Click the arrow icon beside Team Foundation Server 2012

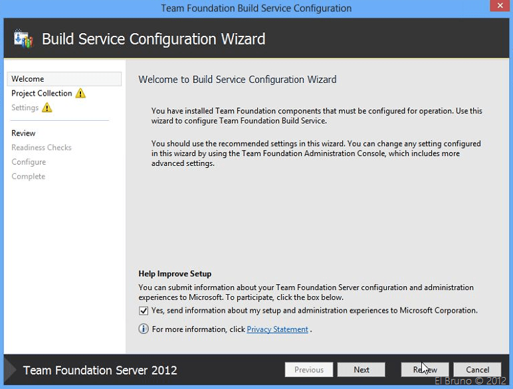coord(11,370)
